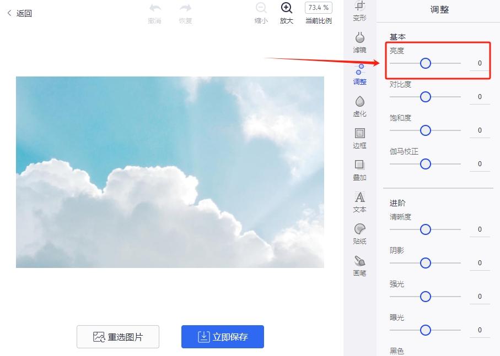Click the 立即保存 save button

[x=222, y=336]
